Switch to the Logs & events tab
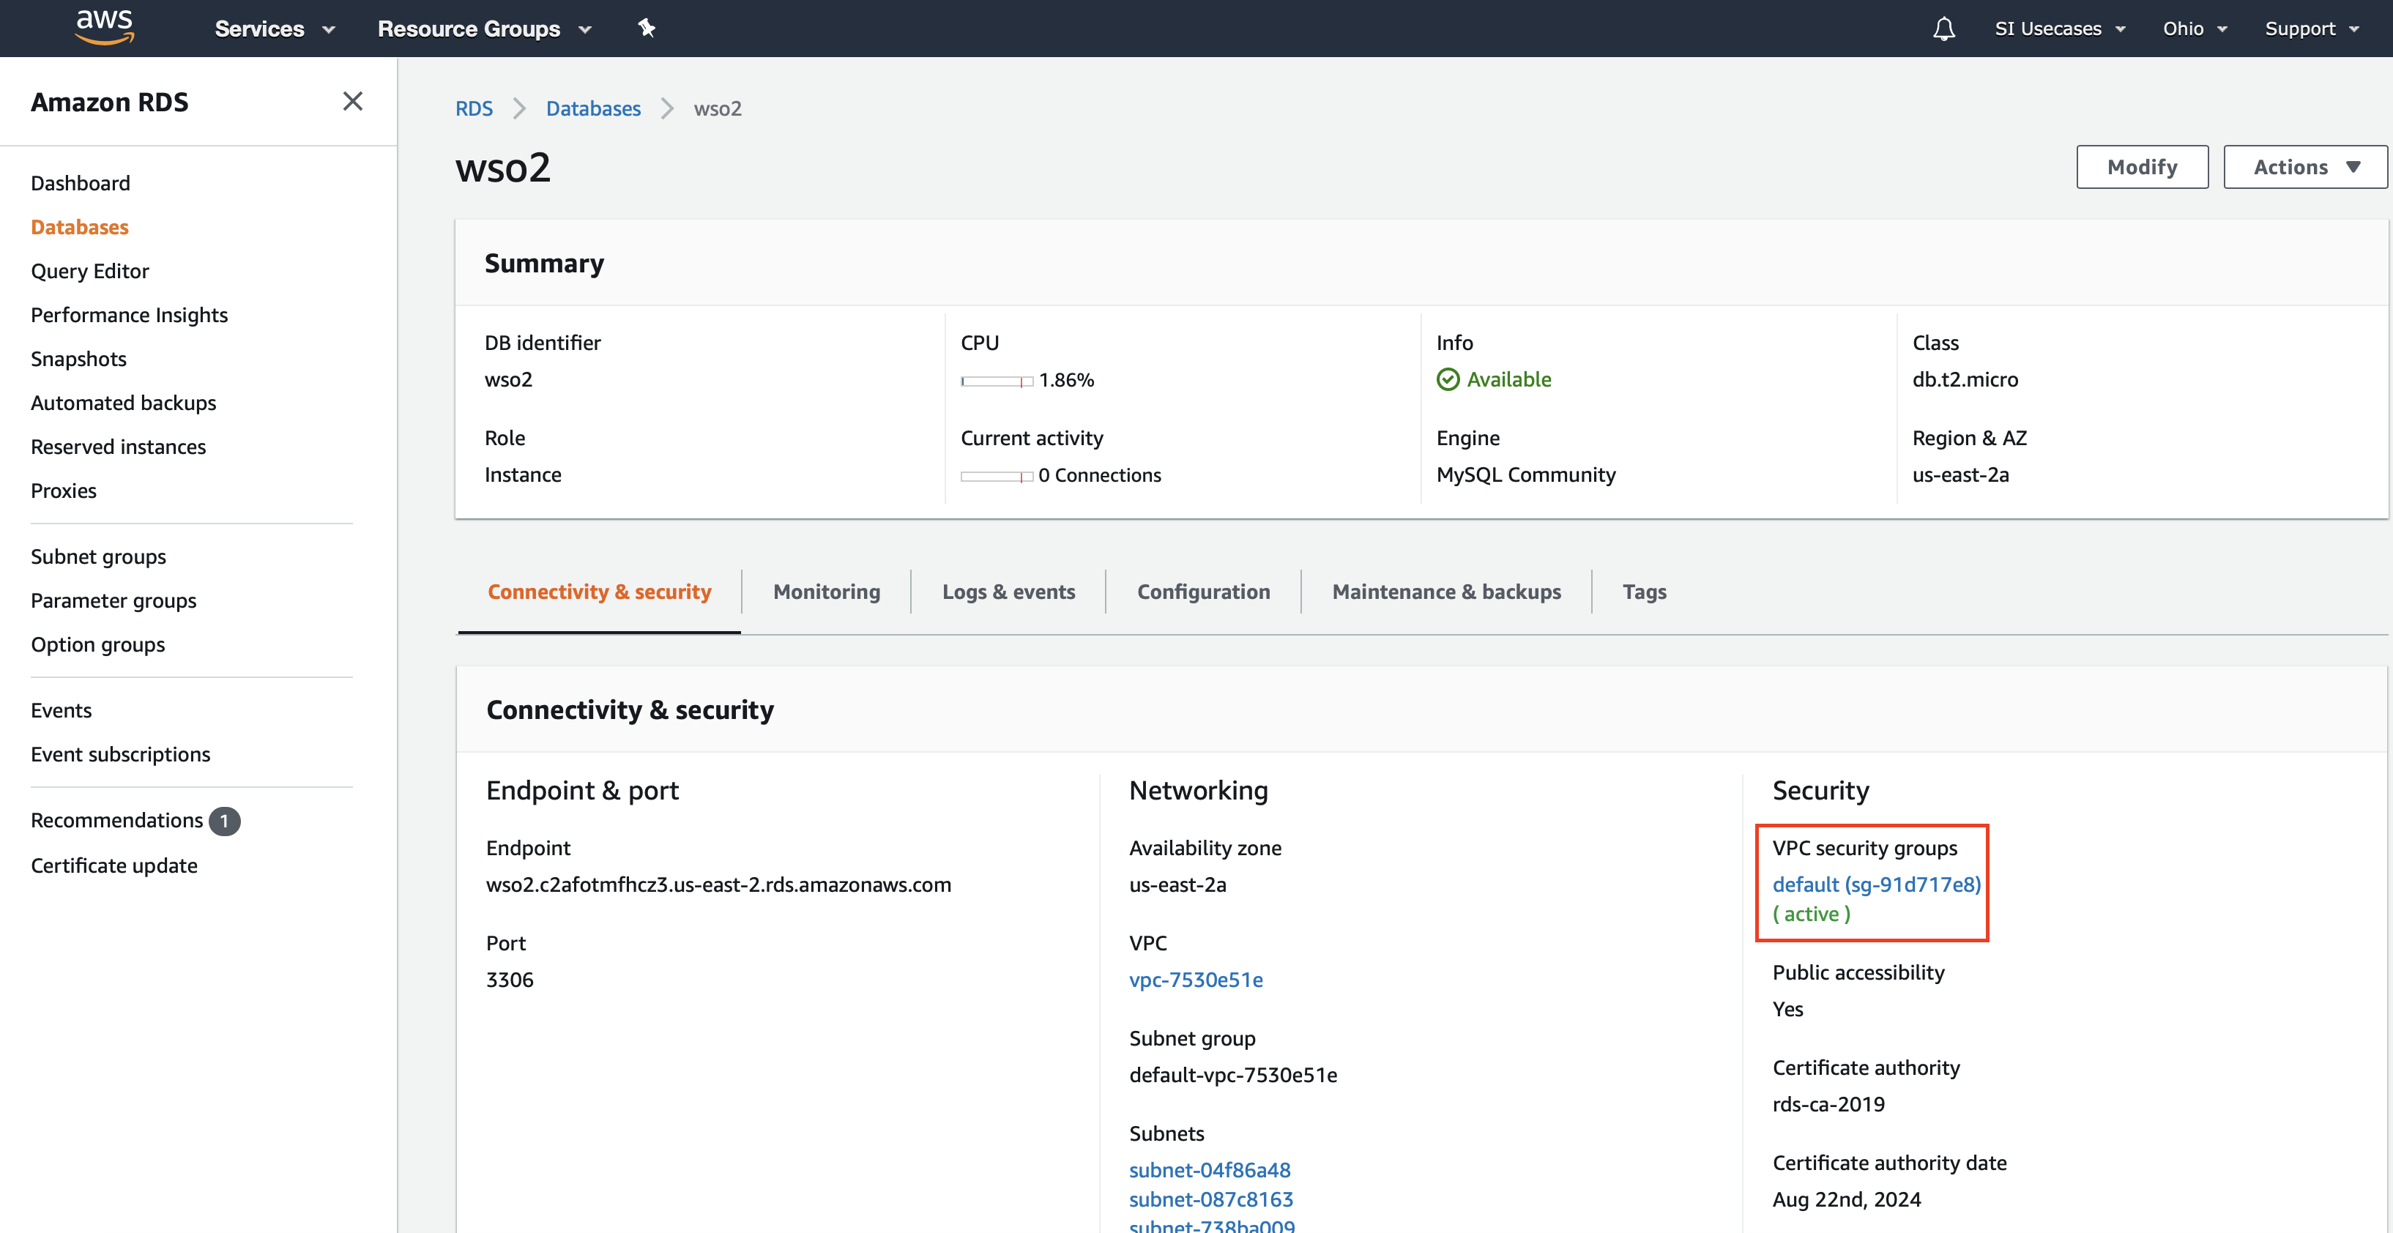The height and width of the screenshot is (1233, 2393). [x=1008, y=592]
